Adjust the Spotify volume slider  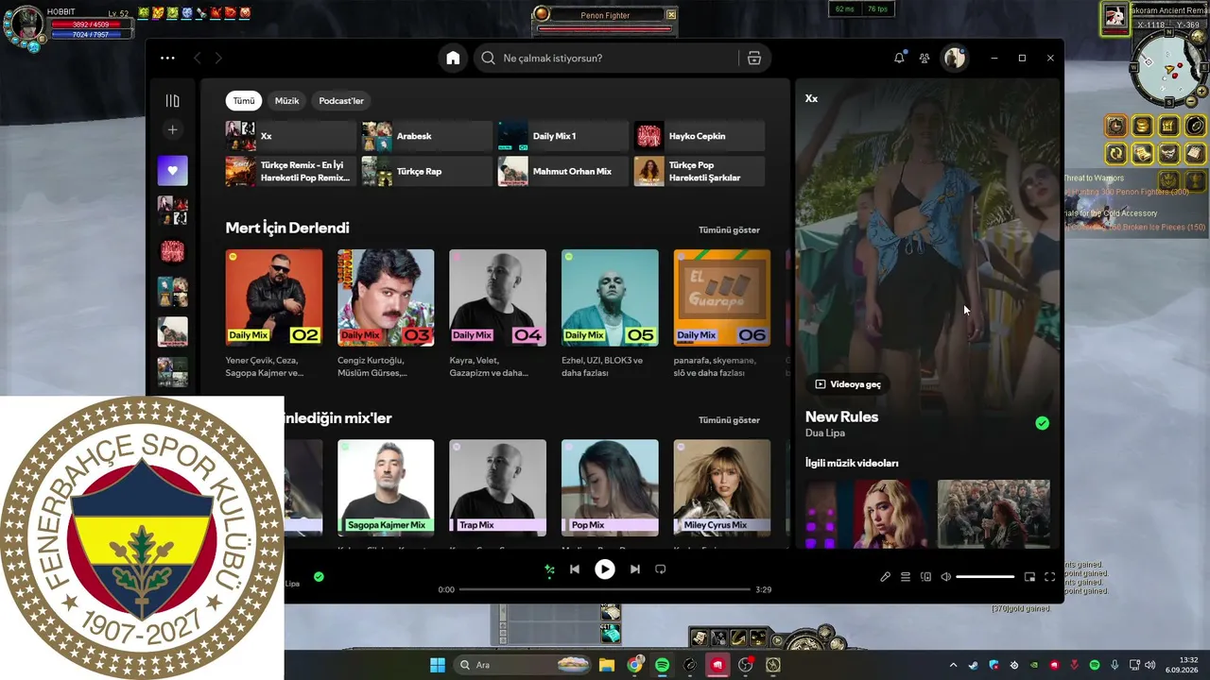point(985,577)
